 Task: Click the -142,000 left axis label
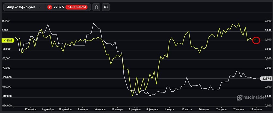tap(7, 96)
